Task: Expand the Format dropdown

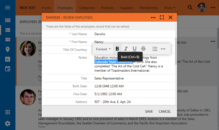Action: coord(103,49)
